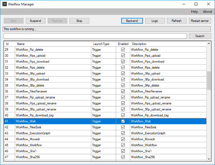Click the 'This workflow is running...' status field
This screenshot has height=165, width=215.
pos(106,29)
